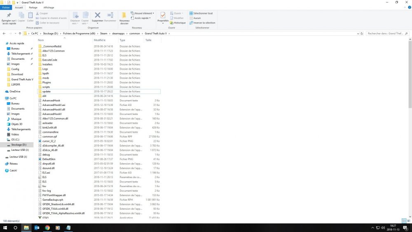Select Catch! in navigation pane
The width and height of the screenshot is (412, 232).
[13, 171]
